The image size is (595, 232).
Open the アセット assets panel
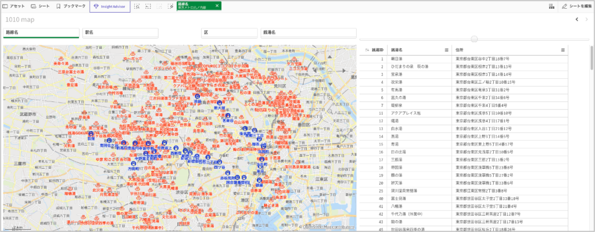pos(14,6)
